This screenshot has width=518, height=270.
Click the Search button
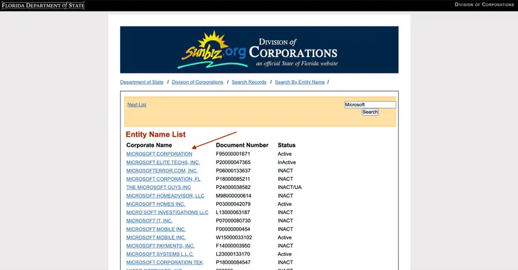(370, 112)
